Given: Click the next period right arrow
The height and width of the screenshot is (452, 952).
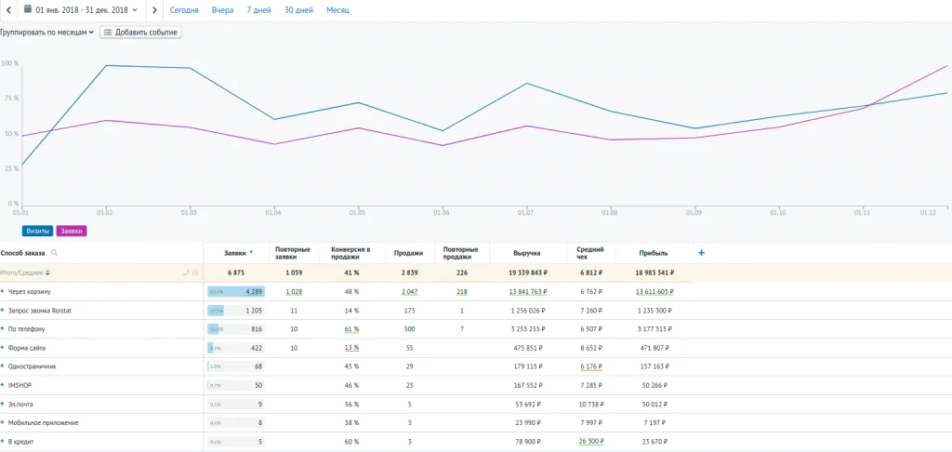Looking at the screenshot, I should 154,10.
